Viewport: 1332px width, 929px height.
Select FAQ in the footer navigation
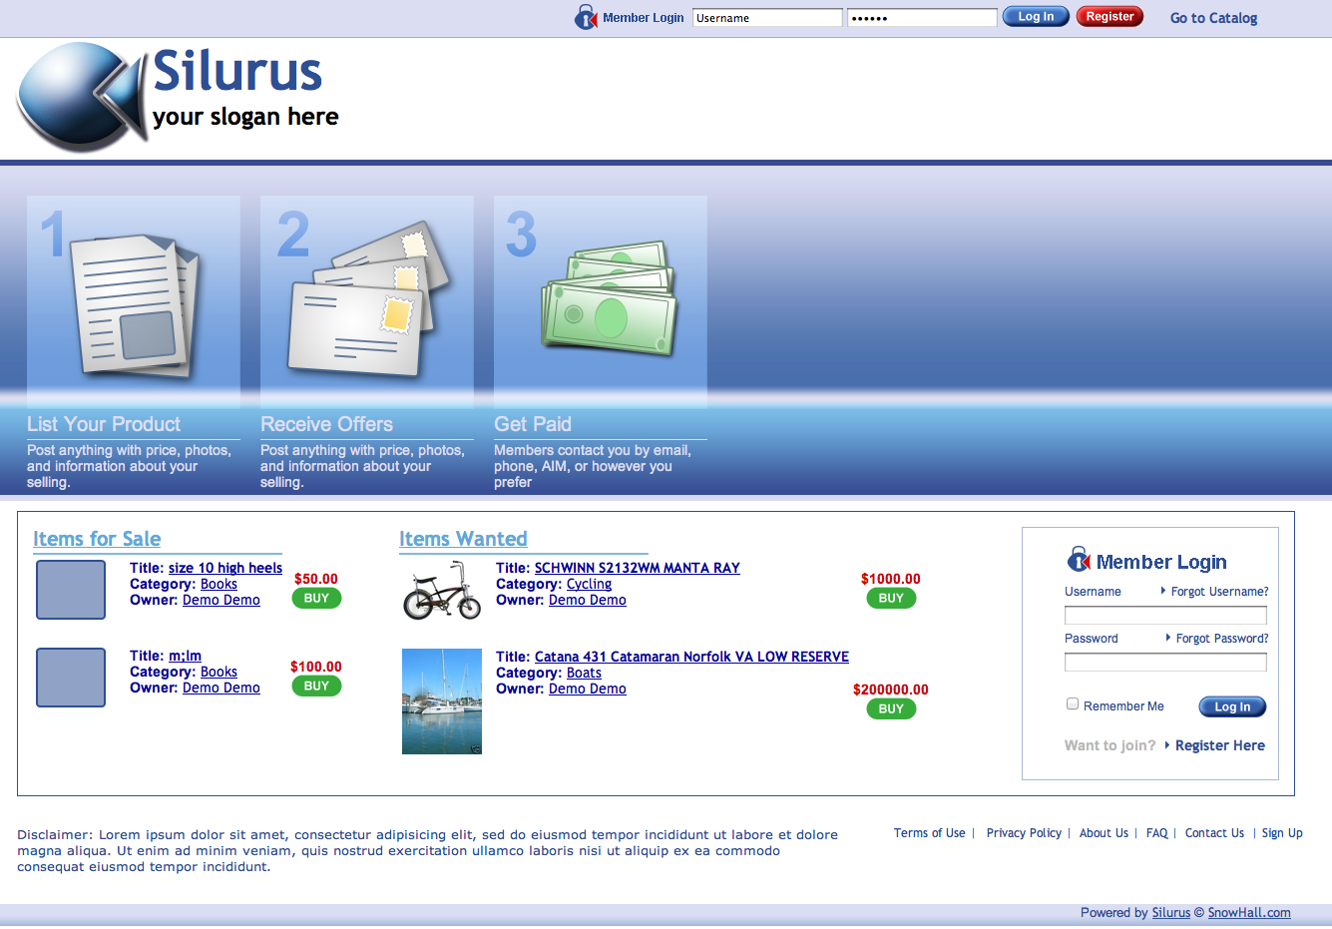tap(1156, 832)
